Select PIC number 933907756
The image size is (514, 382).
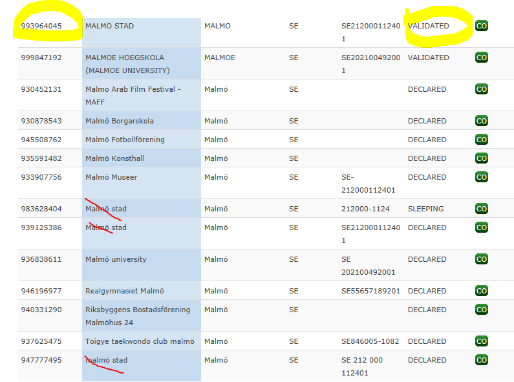[x=41, y=177]
